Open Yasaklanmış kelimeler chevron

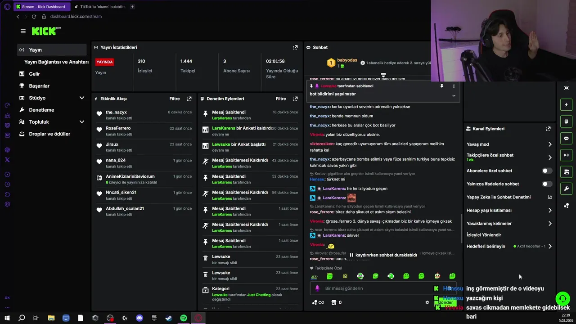tap(550, 224)
